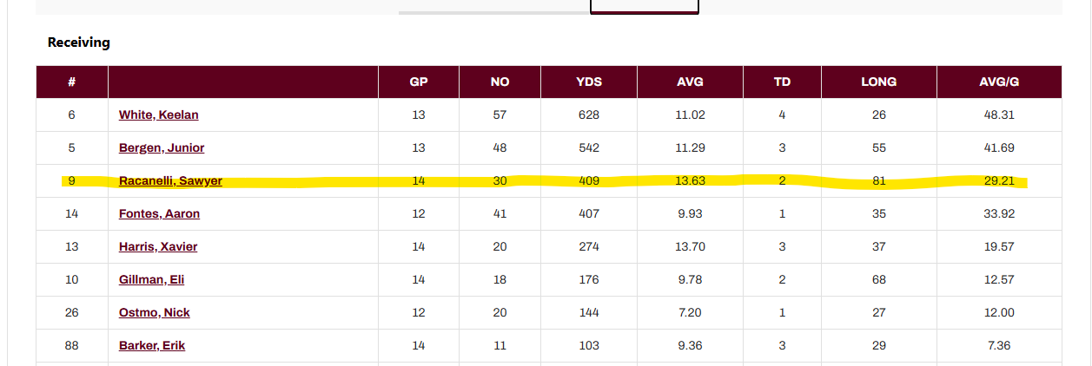Click the highlighted Racanelli, Sawyer link
1092x366 pixels.
pos(170,181)
